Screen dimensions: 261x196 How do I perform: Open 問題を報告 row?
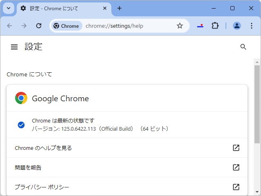[127, 167]
